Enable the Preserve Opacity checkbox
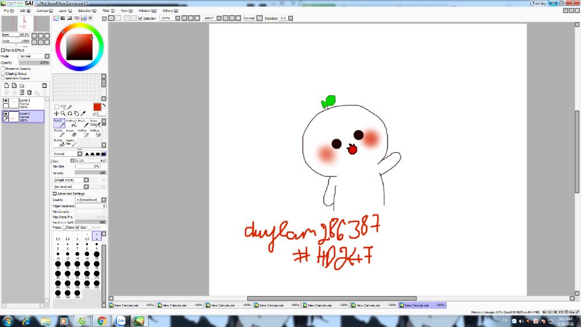581x327 pixels. 3,69
